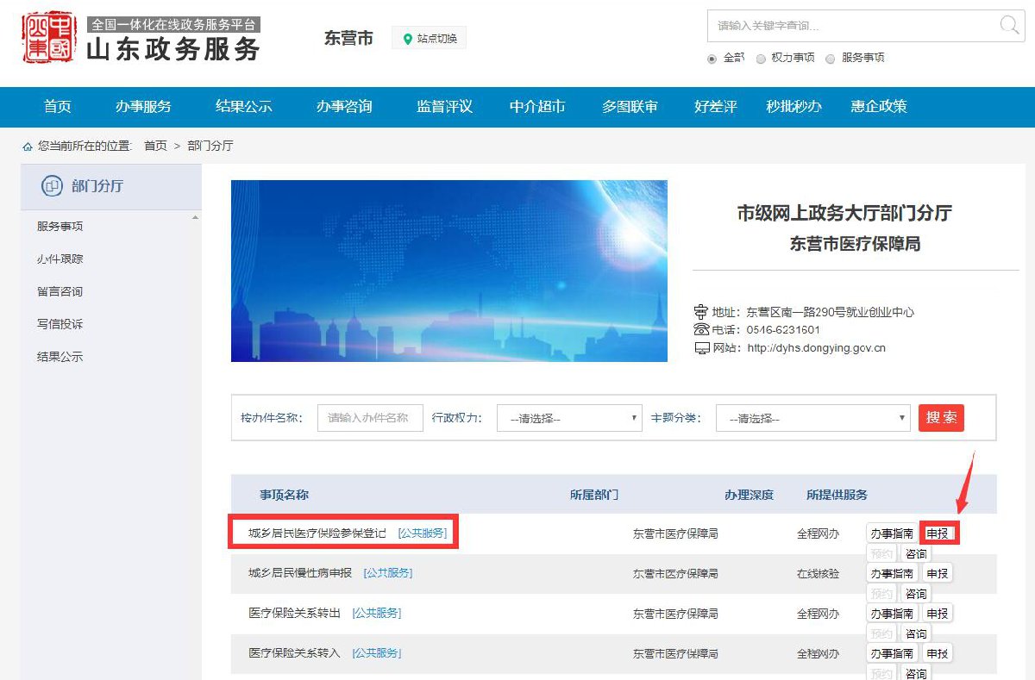1035x680 pixels.
Task: Open the dyhs.dongying.gov.cn website link
Action: pos(816,348)
